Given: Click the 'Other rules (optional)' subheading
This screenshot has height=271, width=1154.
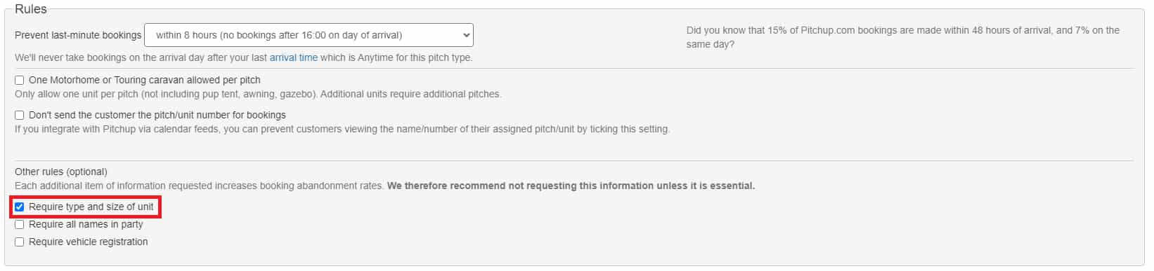Looking at the screenshot, I should click(61, 172).
